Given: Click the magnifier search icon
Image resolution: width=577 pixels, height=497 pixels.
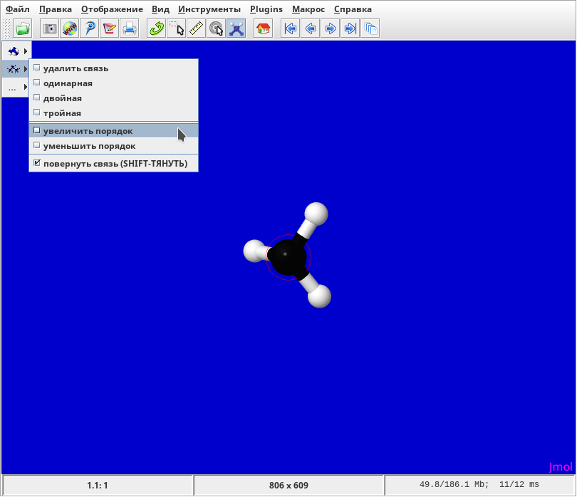Looking at the screenshot, I should click(x=90, y=28).
